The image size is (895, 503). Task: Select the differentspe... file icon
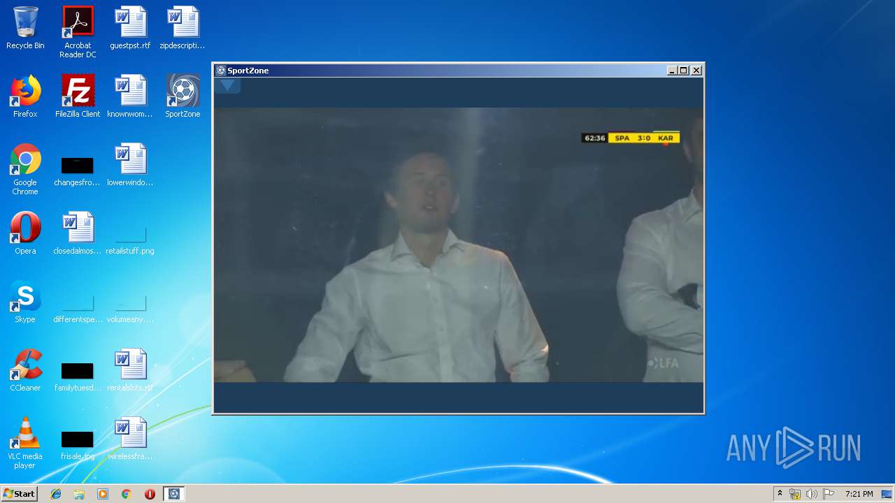click(x=78, y=309)
